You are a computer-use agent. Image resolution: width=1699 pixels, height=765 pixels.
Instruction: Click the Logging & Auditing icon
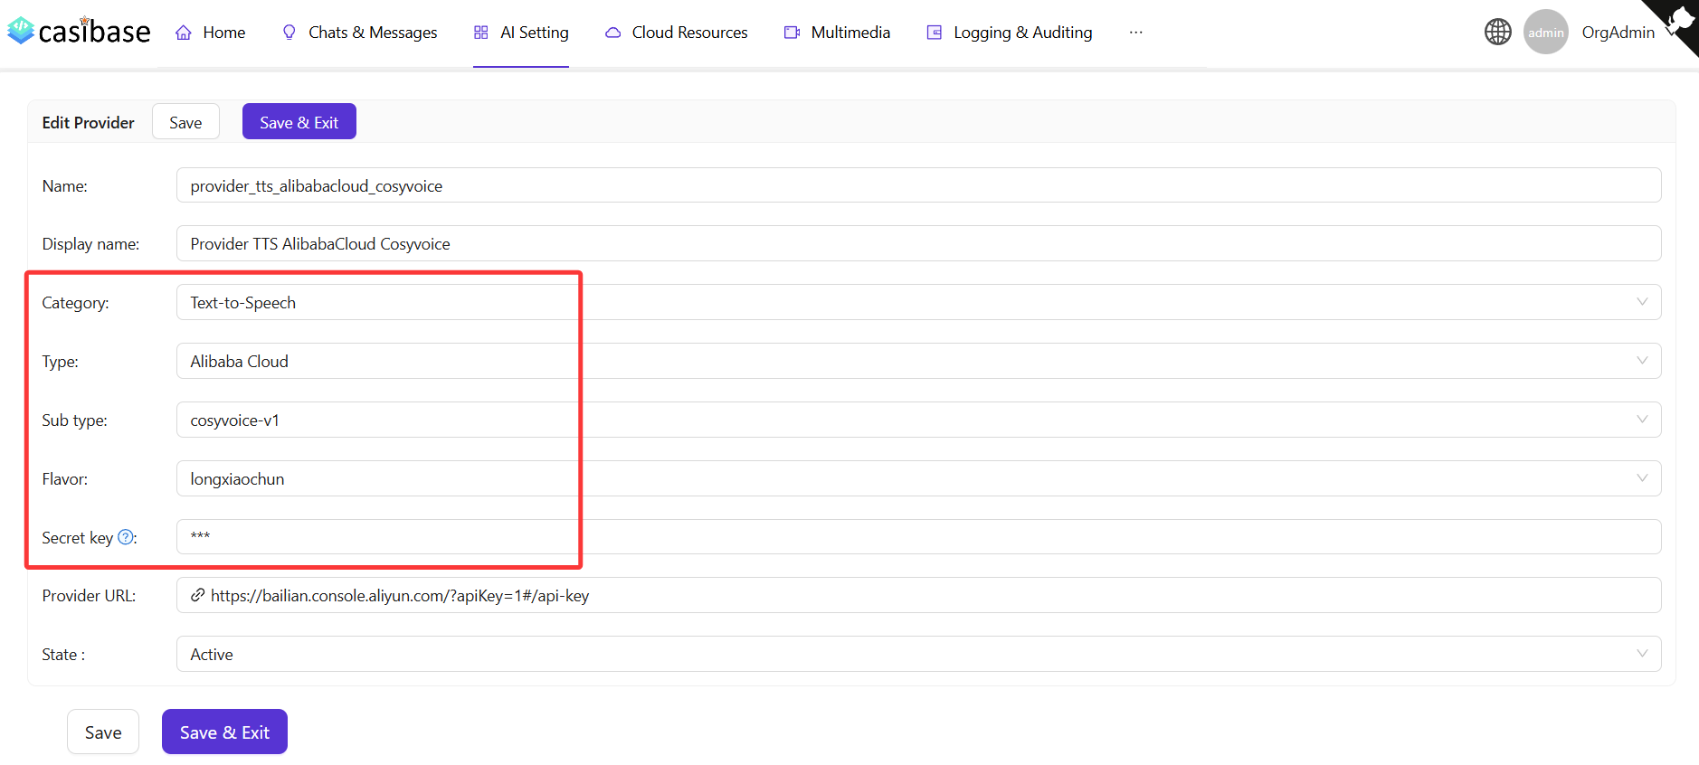click(935, 33)
